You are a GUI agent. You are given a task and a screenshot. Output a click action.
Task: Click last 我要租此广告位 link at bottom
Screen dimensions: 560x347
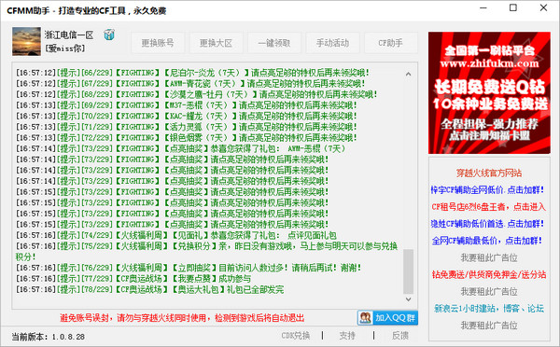[x=489, y=326]
